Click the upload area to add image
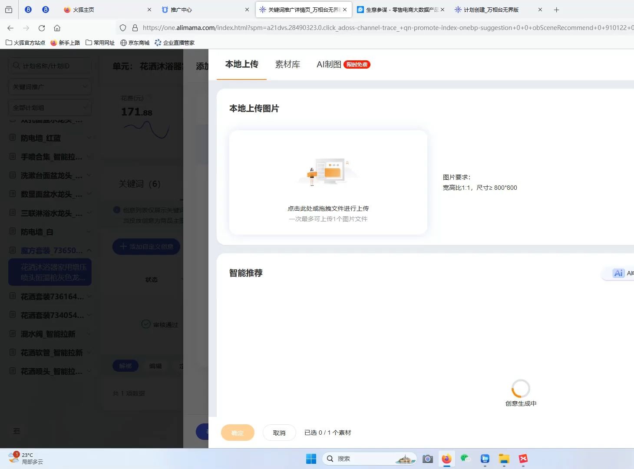Screen dimensions: 634x469 pos(328,182)
